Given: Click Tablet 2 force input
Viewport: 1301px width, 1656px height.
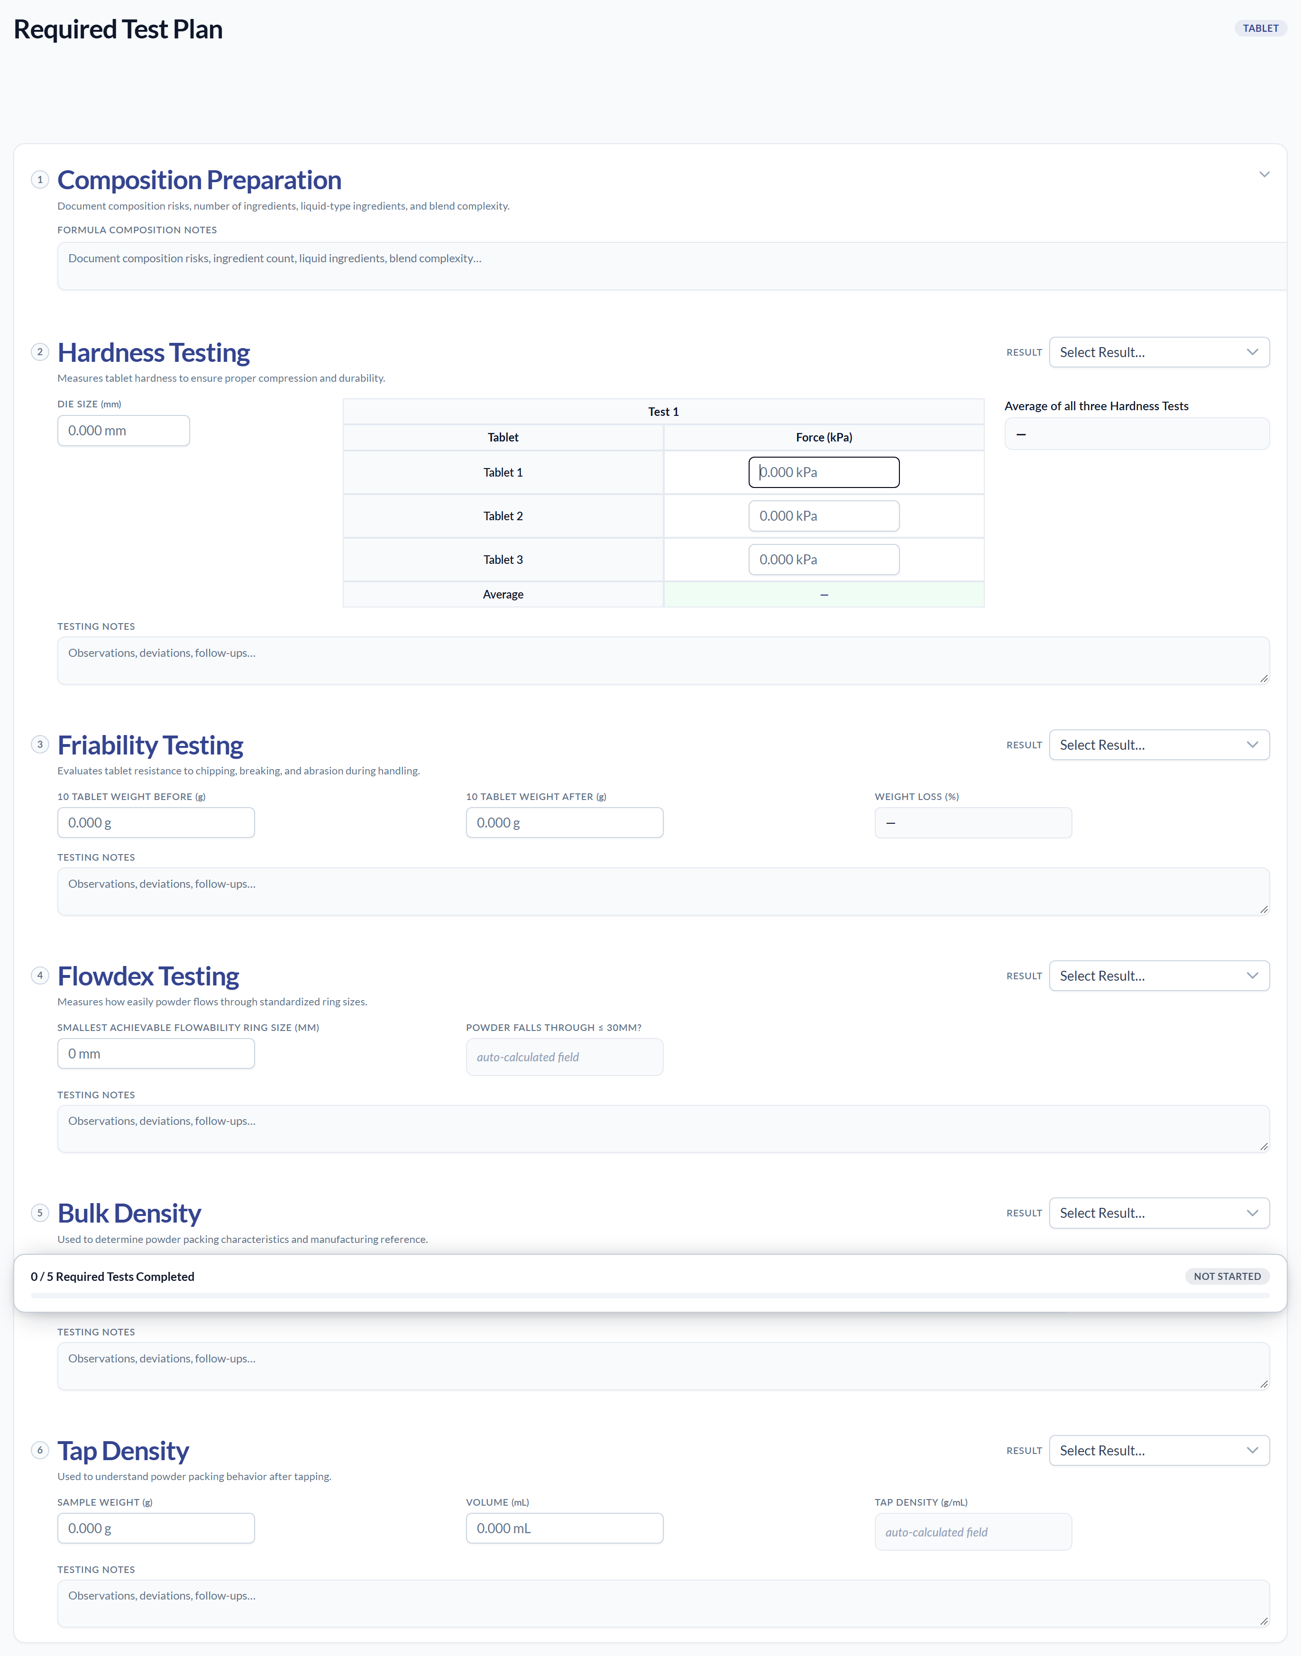Looking at the screenshot, I should (x=824, y=515).
